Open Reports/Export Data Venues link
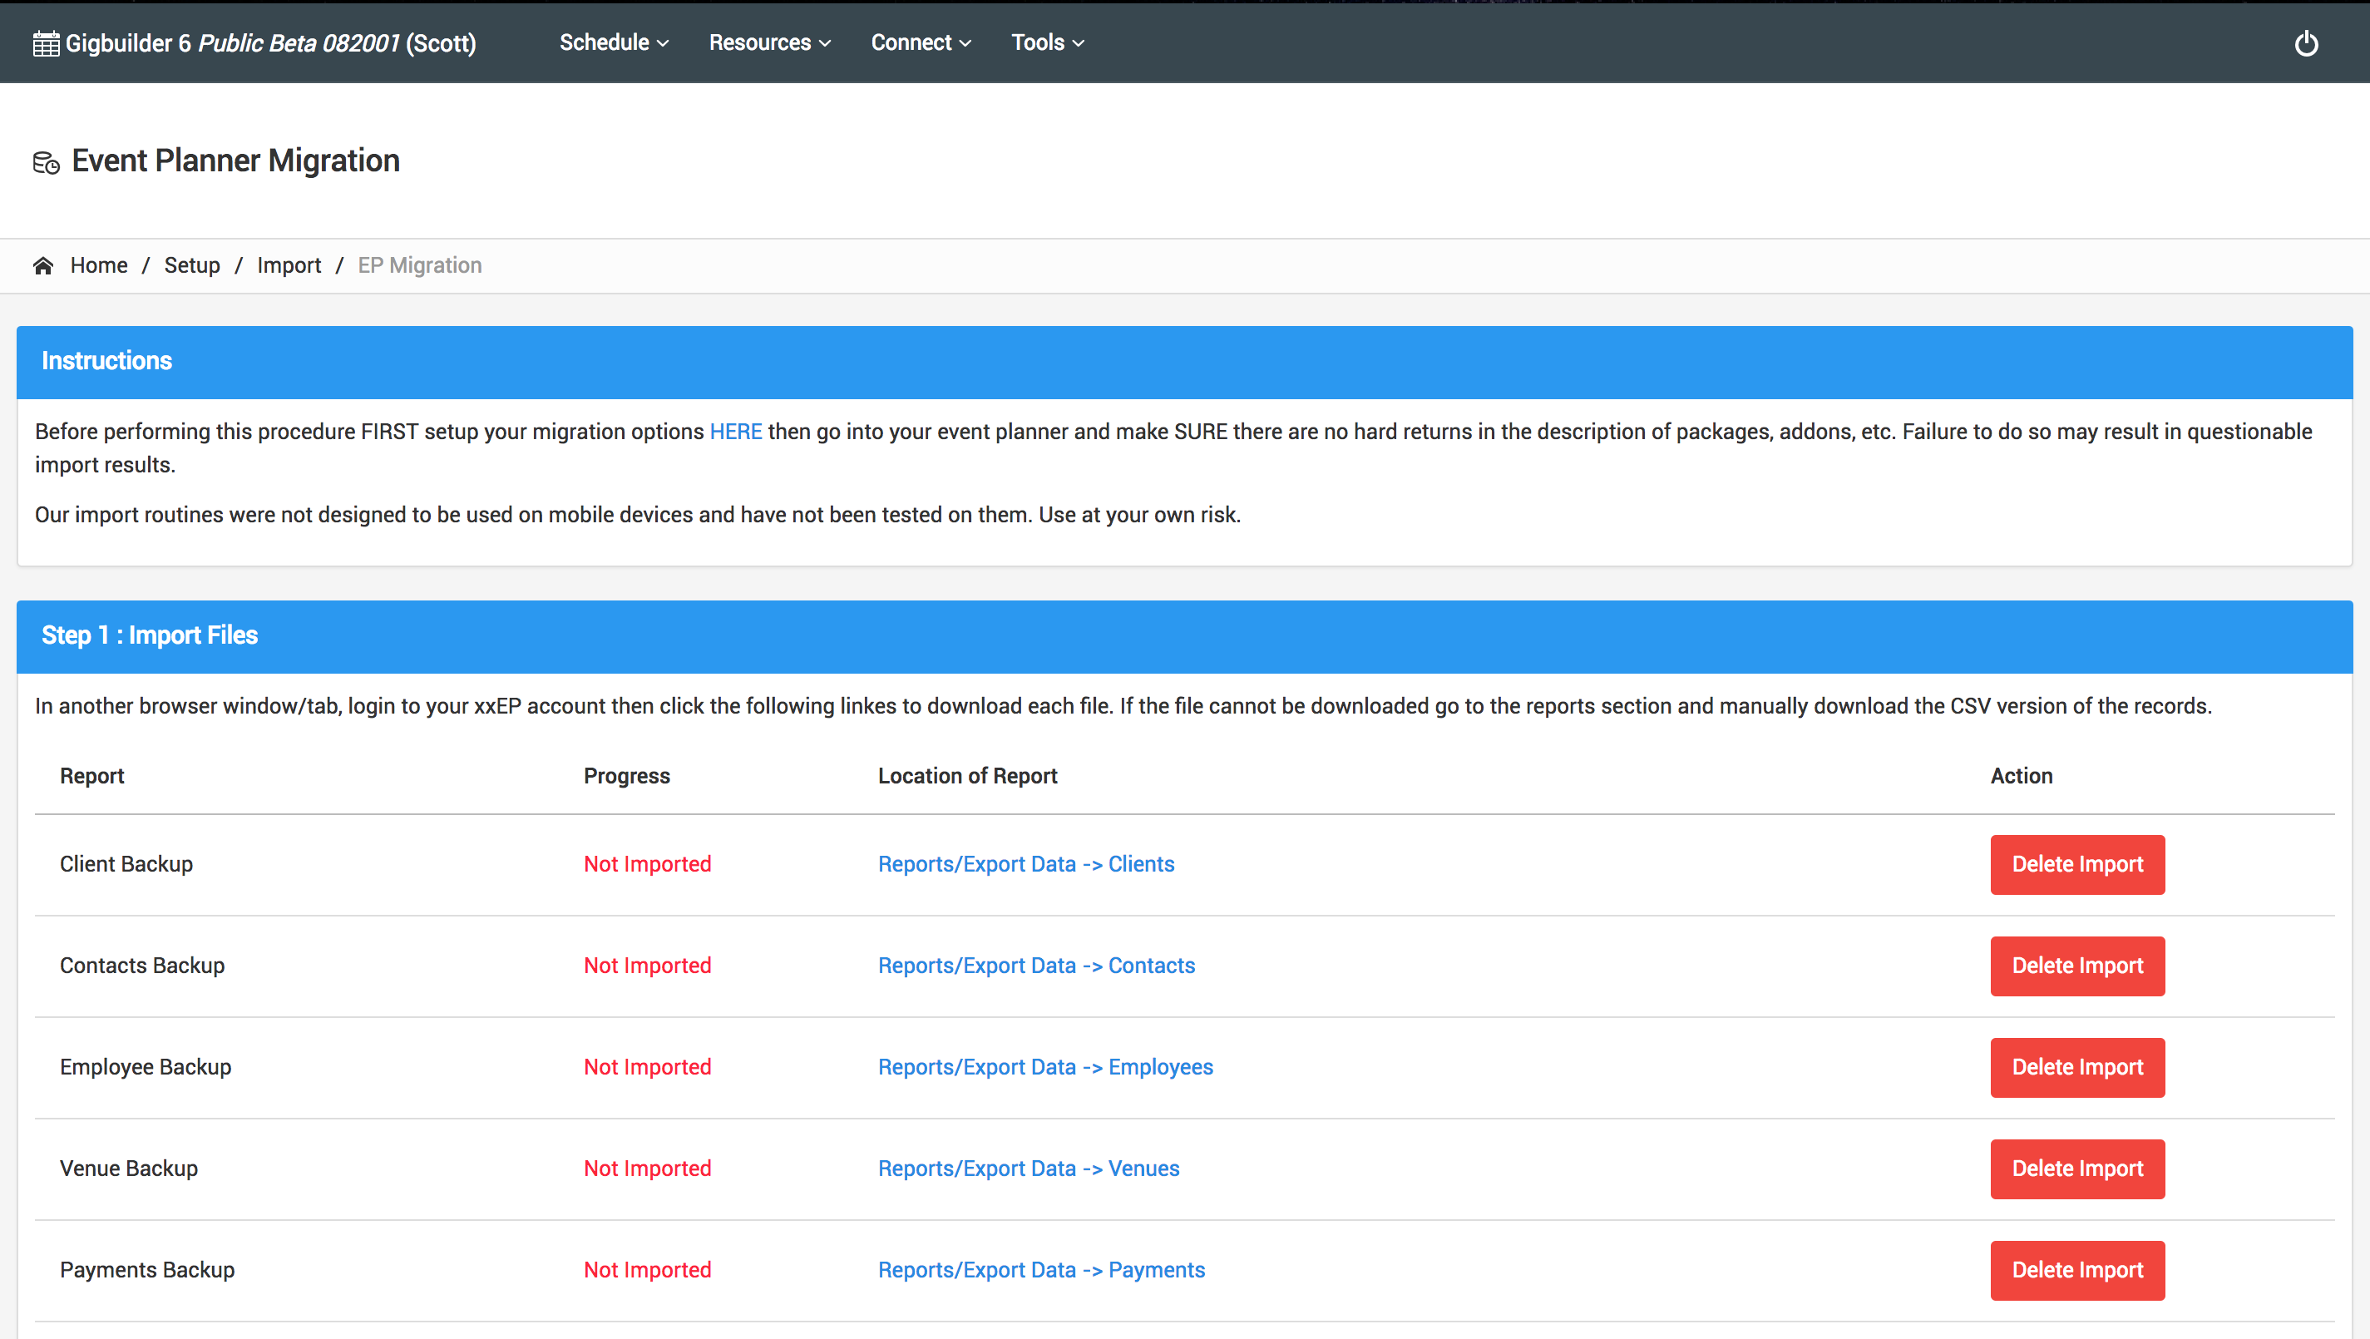2370x1339 pixels. 1028,1168
